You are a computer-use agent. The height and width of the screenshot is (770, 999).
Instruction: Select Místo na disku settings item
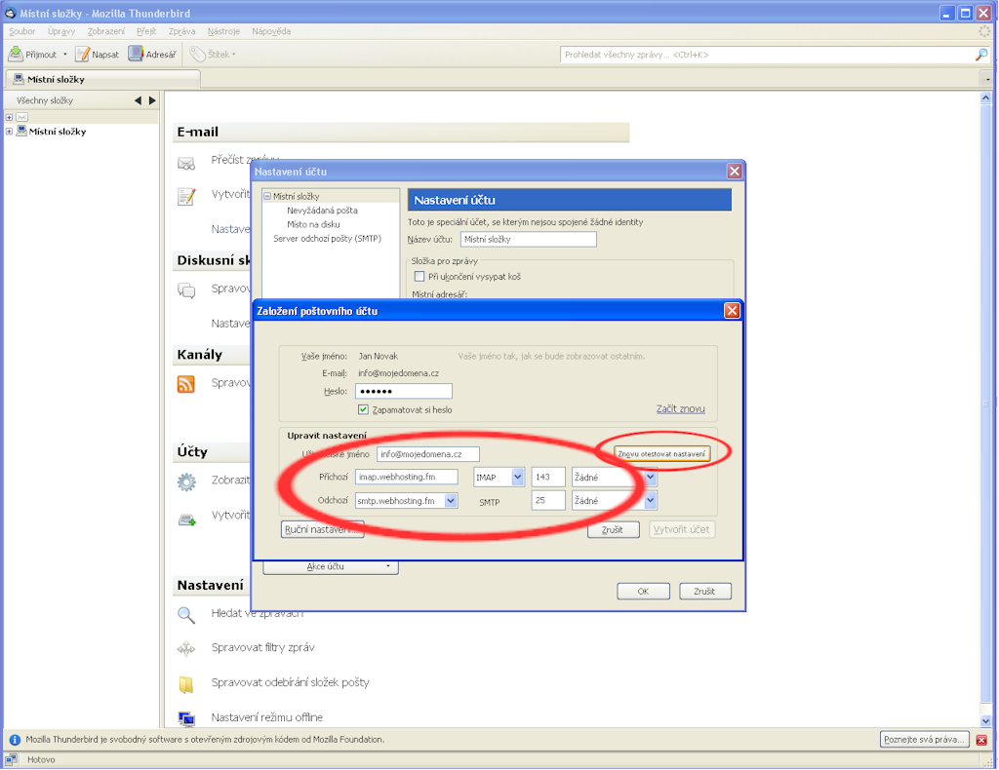click(313, 224)
